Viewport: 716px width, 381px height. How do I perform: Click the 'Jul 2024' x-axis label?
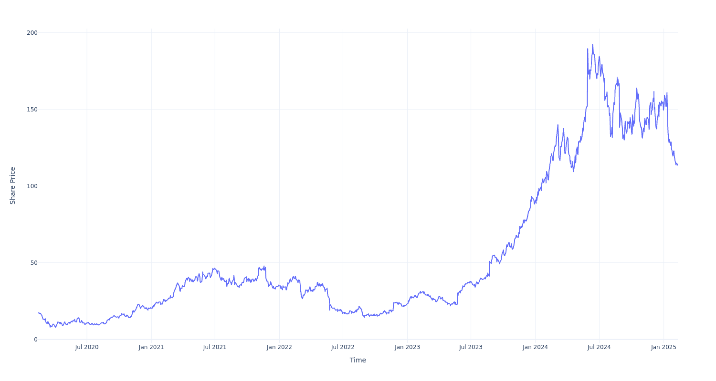599,347
